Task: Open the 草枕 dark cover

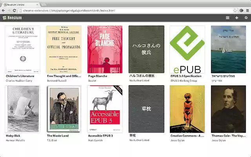Action: [146, 109]
